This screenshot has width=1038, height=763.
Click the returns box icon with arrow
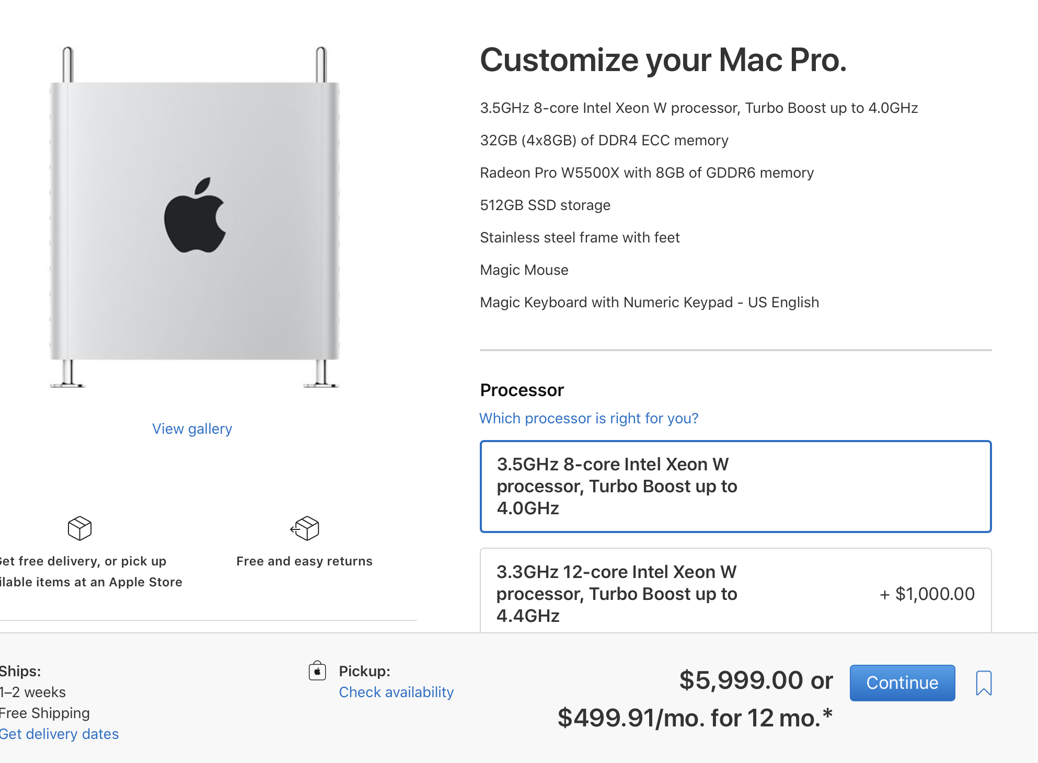tap(305, 528)
